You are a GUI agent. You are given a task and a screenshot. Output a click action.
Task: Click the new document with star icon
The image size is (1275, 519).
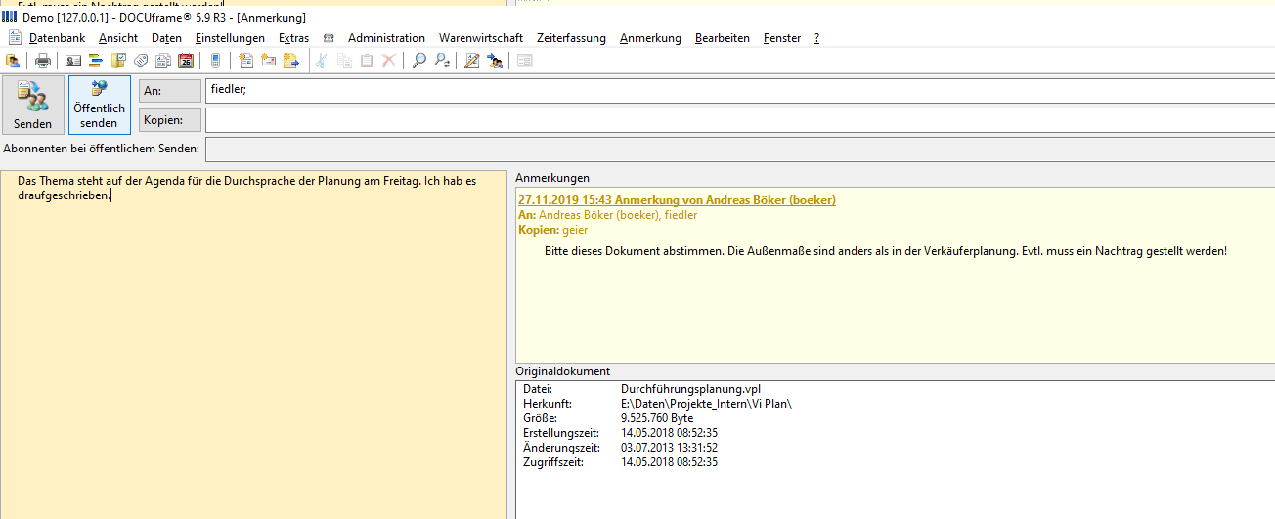245,61
